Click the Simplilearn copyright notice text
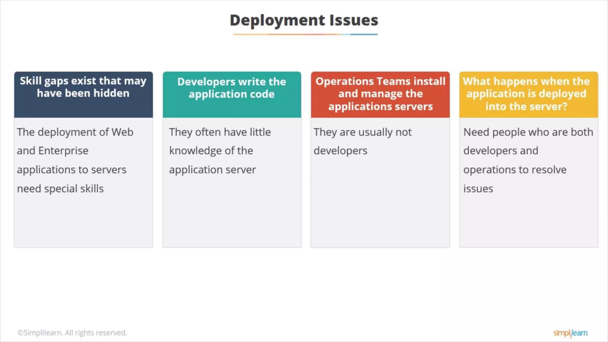The height and width of the screenshot is (342, 608). point(72,333)
